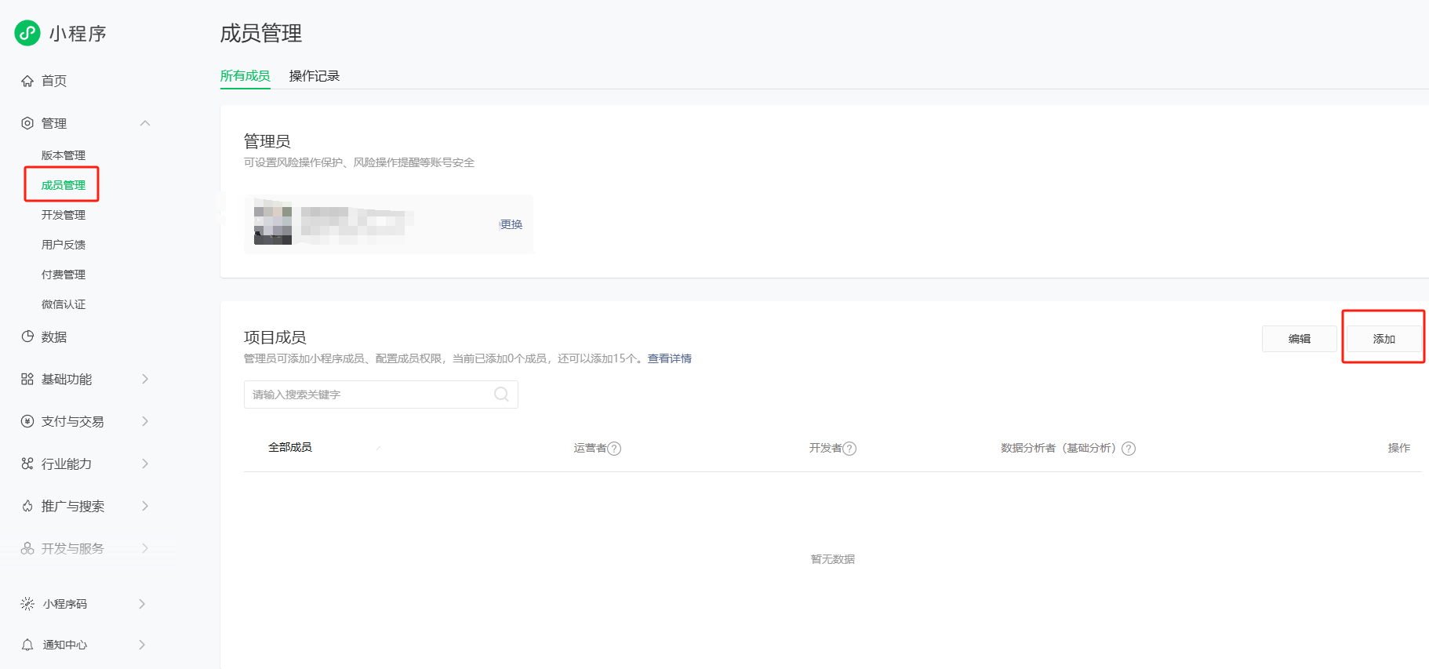Click the 成员管理 page title

pos(261,33)
